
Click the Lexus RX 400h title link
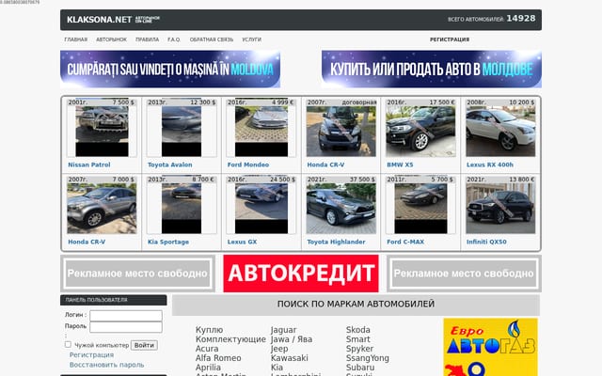point(490,164)
